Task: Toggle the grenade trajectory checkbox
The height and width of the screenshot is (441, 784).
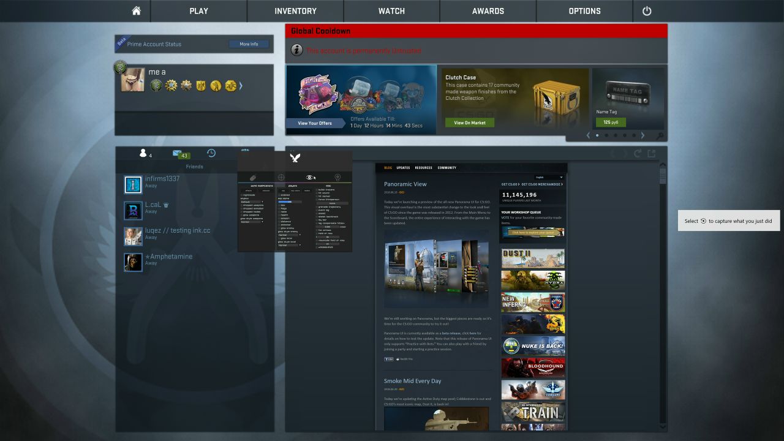Action: (317, 207)
